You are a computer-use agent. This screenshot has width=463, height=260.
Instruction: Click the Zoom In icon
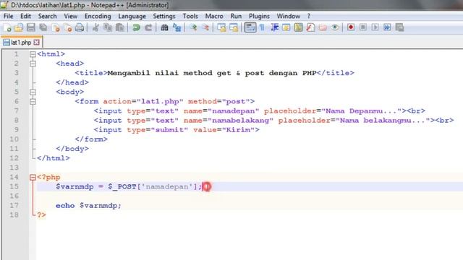click(x=193, y=27)
